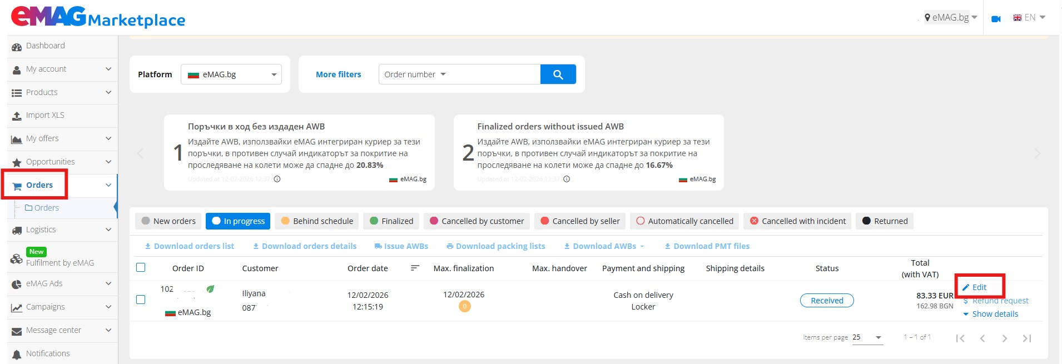Click the sort icon beside Order date
1062x364 pixels.
tap(414, 268)
